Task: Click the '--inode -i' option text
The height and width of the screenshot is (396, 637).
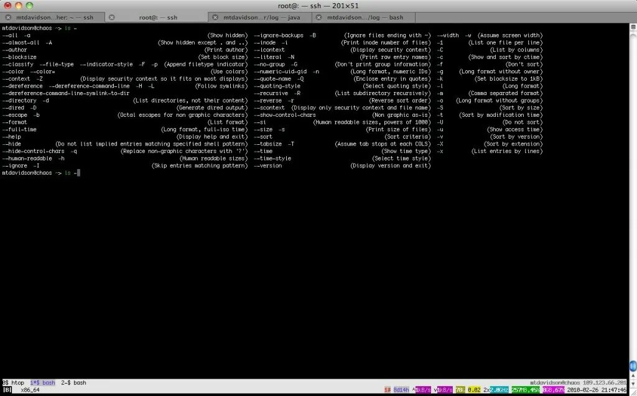Action: [271, 43]
